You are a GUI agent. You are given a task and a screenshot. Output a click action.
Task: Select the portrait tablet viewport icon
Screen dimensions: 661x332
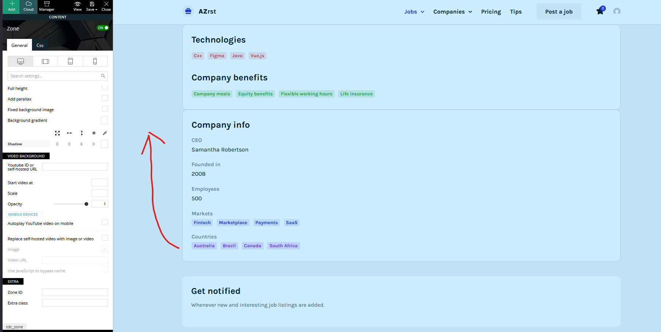pyautogui.click(x=70, y=61)
